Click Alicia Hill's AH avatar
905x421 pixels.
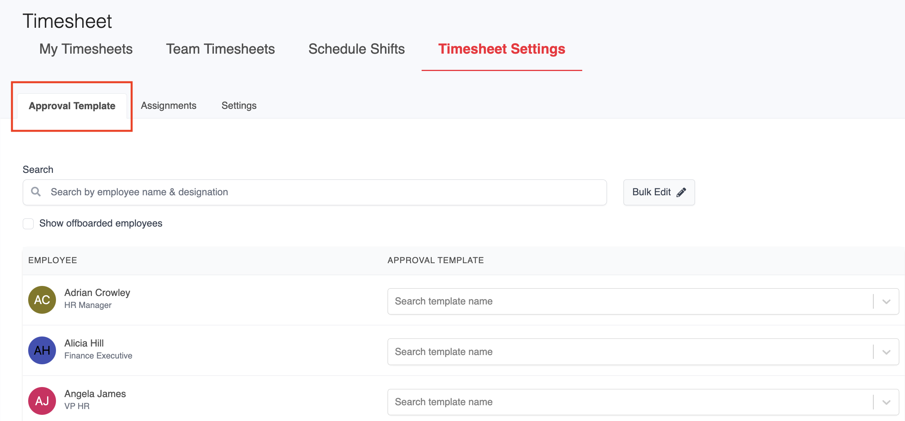(x=42, y=350)
